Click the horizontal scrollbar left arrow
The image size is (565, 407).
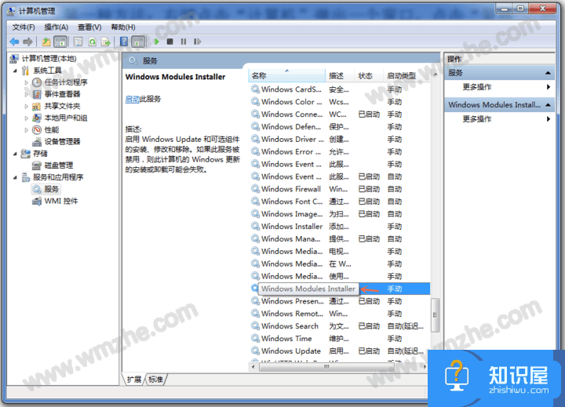253,367
